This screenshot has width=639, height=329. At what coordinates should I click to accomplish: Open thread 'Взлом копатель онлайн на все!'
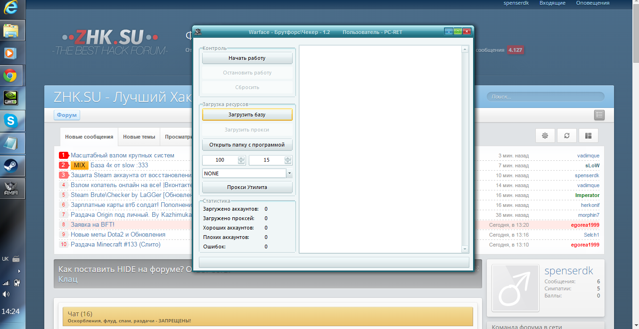click(132, 185)
